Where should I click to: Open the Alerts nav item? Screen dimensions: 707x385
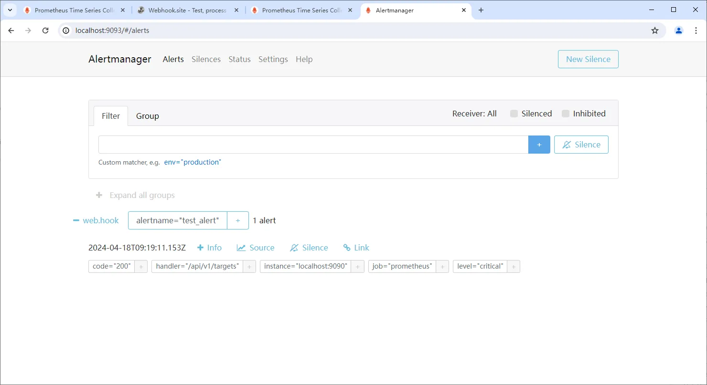tap(173, 59)
